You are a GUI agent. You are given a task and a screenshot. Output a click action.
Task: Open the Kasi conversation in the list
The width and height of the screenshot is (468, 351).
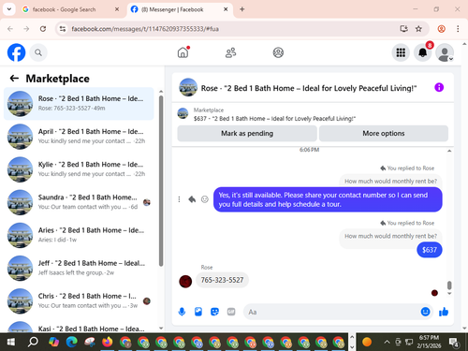[79, 327]
